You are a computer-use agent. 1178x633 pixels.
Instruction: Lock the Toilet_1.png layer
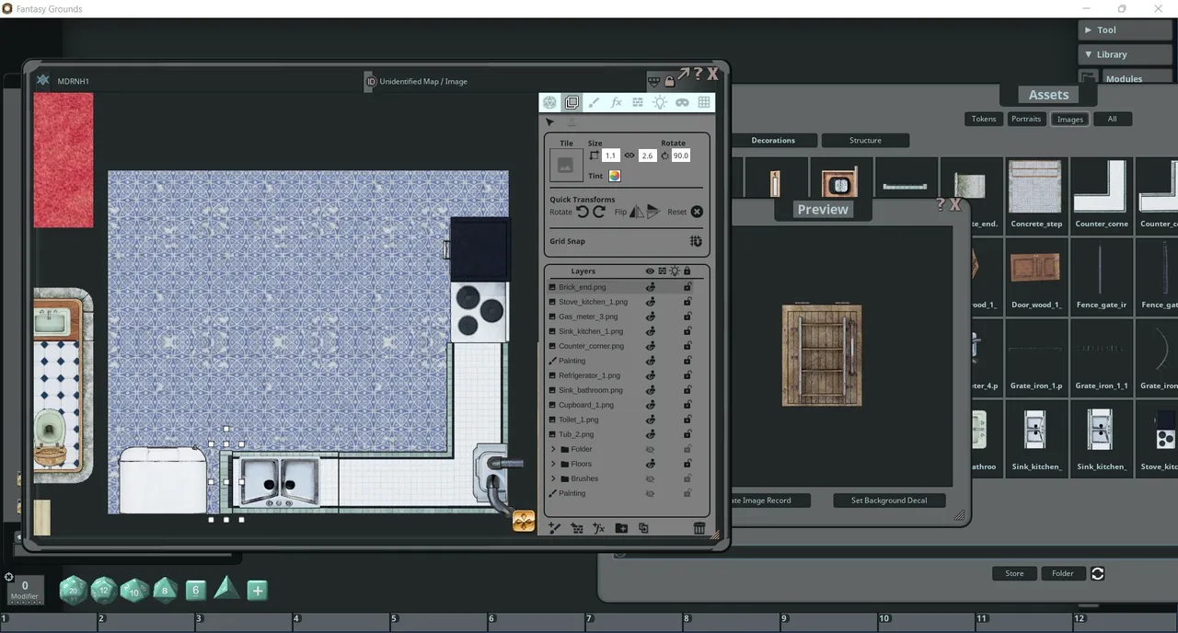point(687,420)
